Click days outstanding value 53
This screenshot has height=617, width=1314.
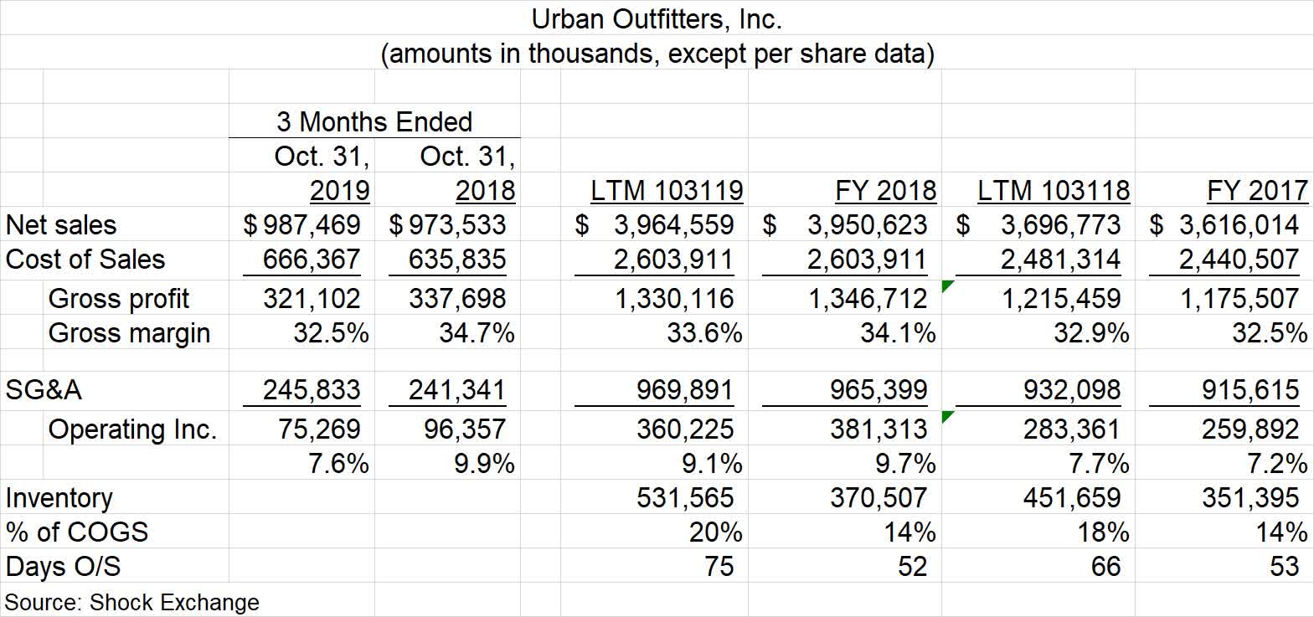pyautogui.click(x=1284, y=567)
